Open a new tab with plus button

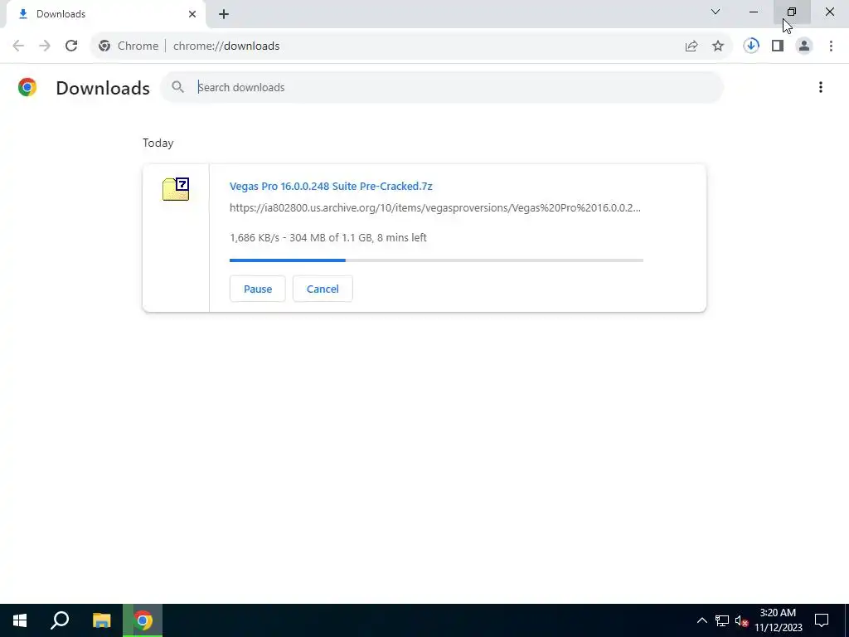click(x=224, y=14)
